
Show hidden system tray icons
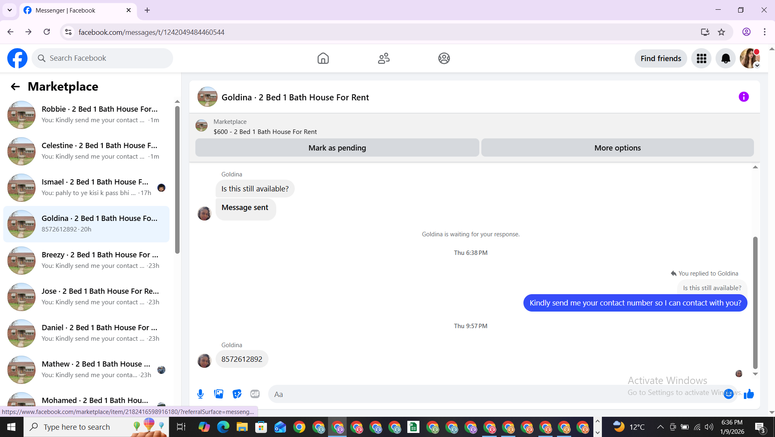point(660,427)
